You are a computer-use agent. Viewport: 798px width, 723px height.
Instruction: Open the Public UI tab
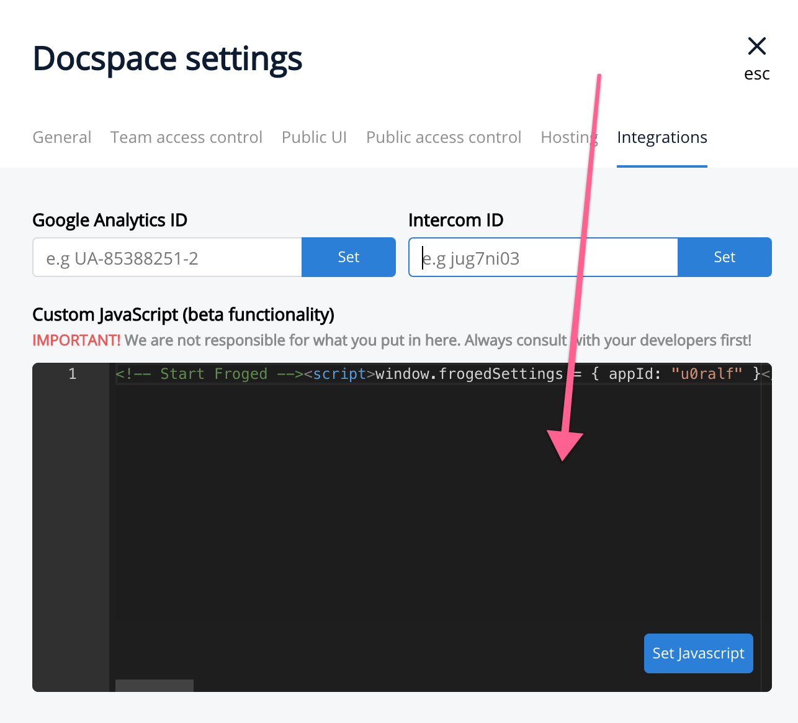click(x=314, y=137)
